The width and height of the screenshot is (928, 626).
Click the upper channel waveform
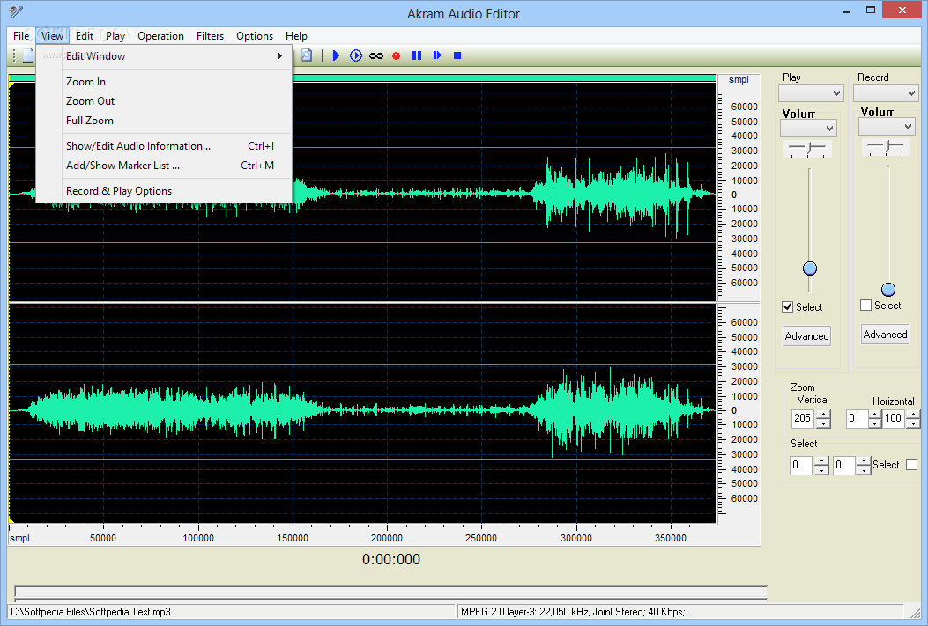(362, 192)
